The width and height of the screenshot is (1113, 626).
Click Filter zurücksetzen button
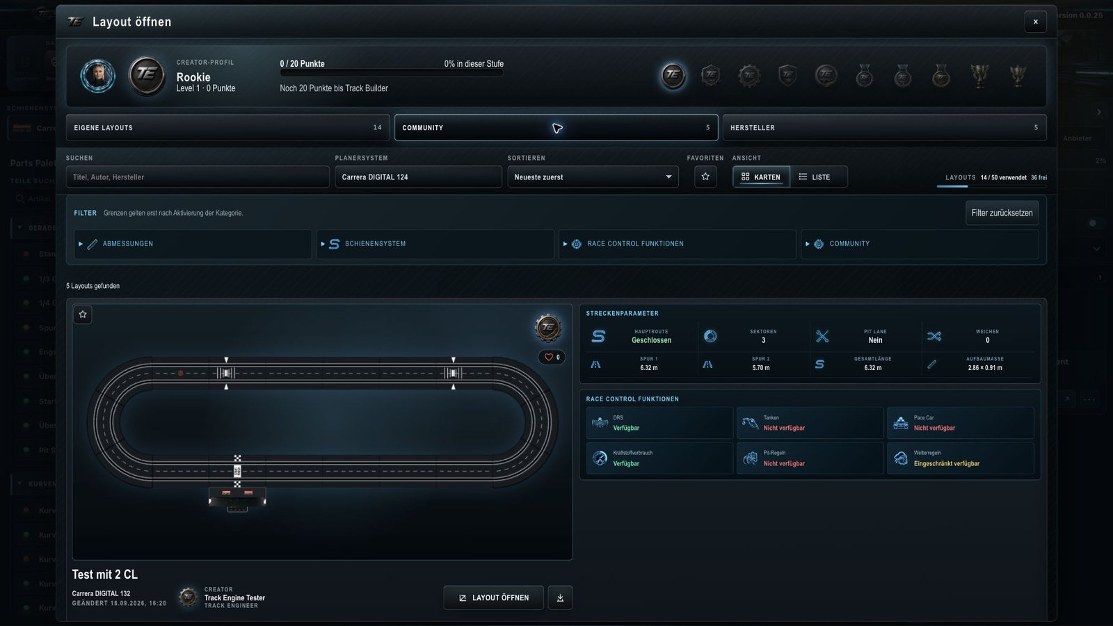click(1002, 213)
